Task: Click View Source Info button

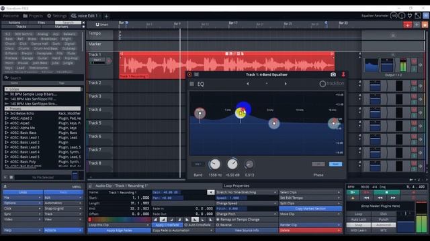Action: click(x=247, y=230)
